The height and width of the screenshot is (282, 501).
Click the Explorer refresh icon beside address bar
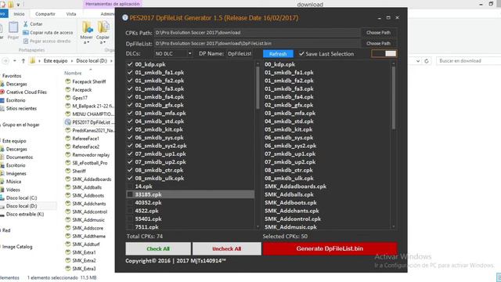click(x=427, y=61)
